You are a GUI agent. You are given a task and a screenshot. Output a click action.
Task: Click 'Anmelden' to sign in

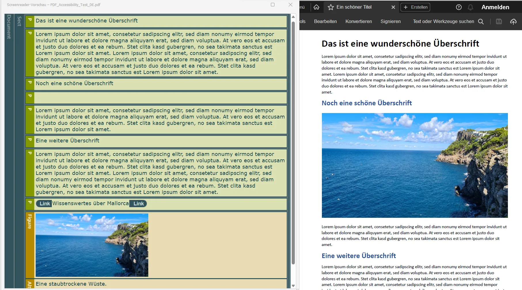point(495,7)
